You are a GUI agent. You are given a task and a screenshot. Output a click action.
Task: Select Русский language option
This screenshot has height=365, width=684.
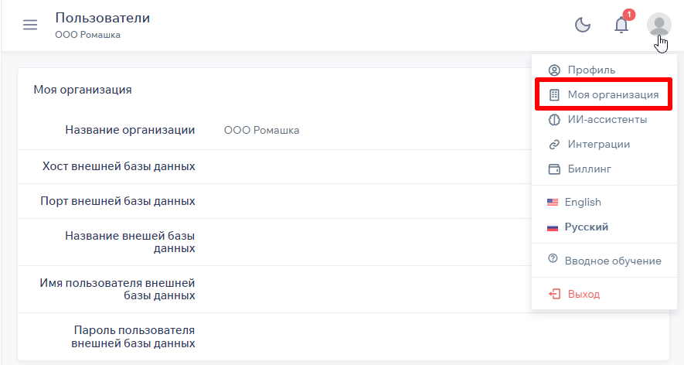click(586, 227)
